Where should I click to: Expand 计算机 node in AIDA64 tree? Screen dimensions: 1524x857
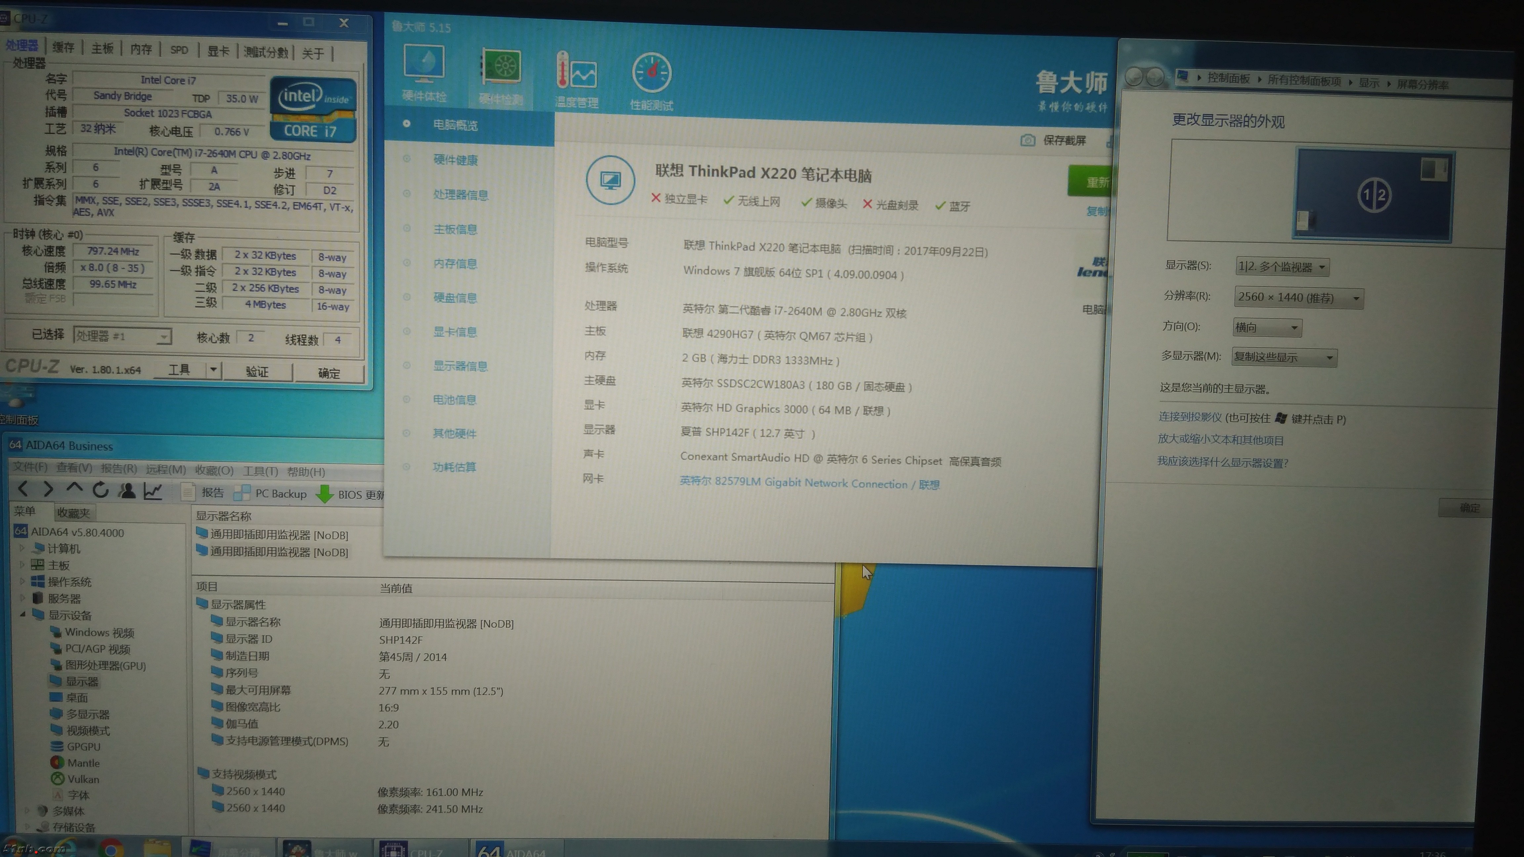(22, 548)
